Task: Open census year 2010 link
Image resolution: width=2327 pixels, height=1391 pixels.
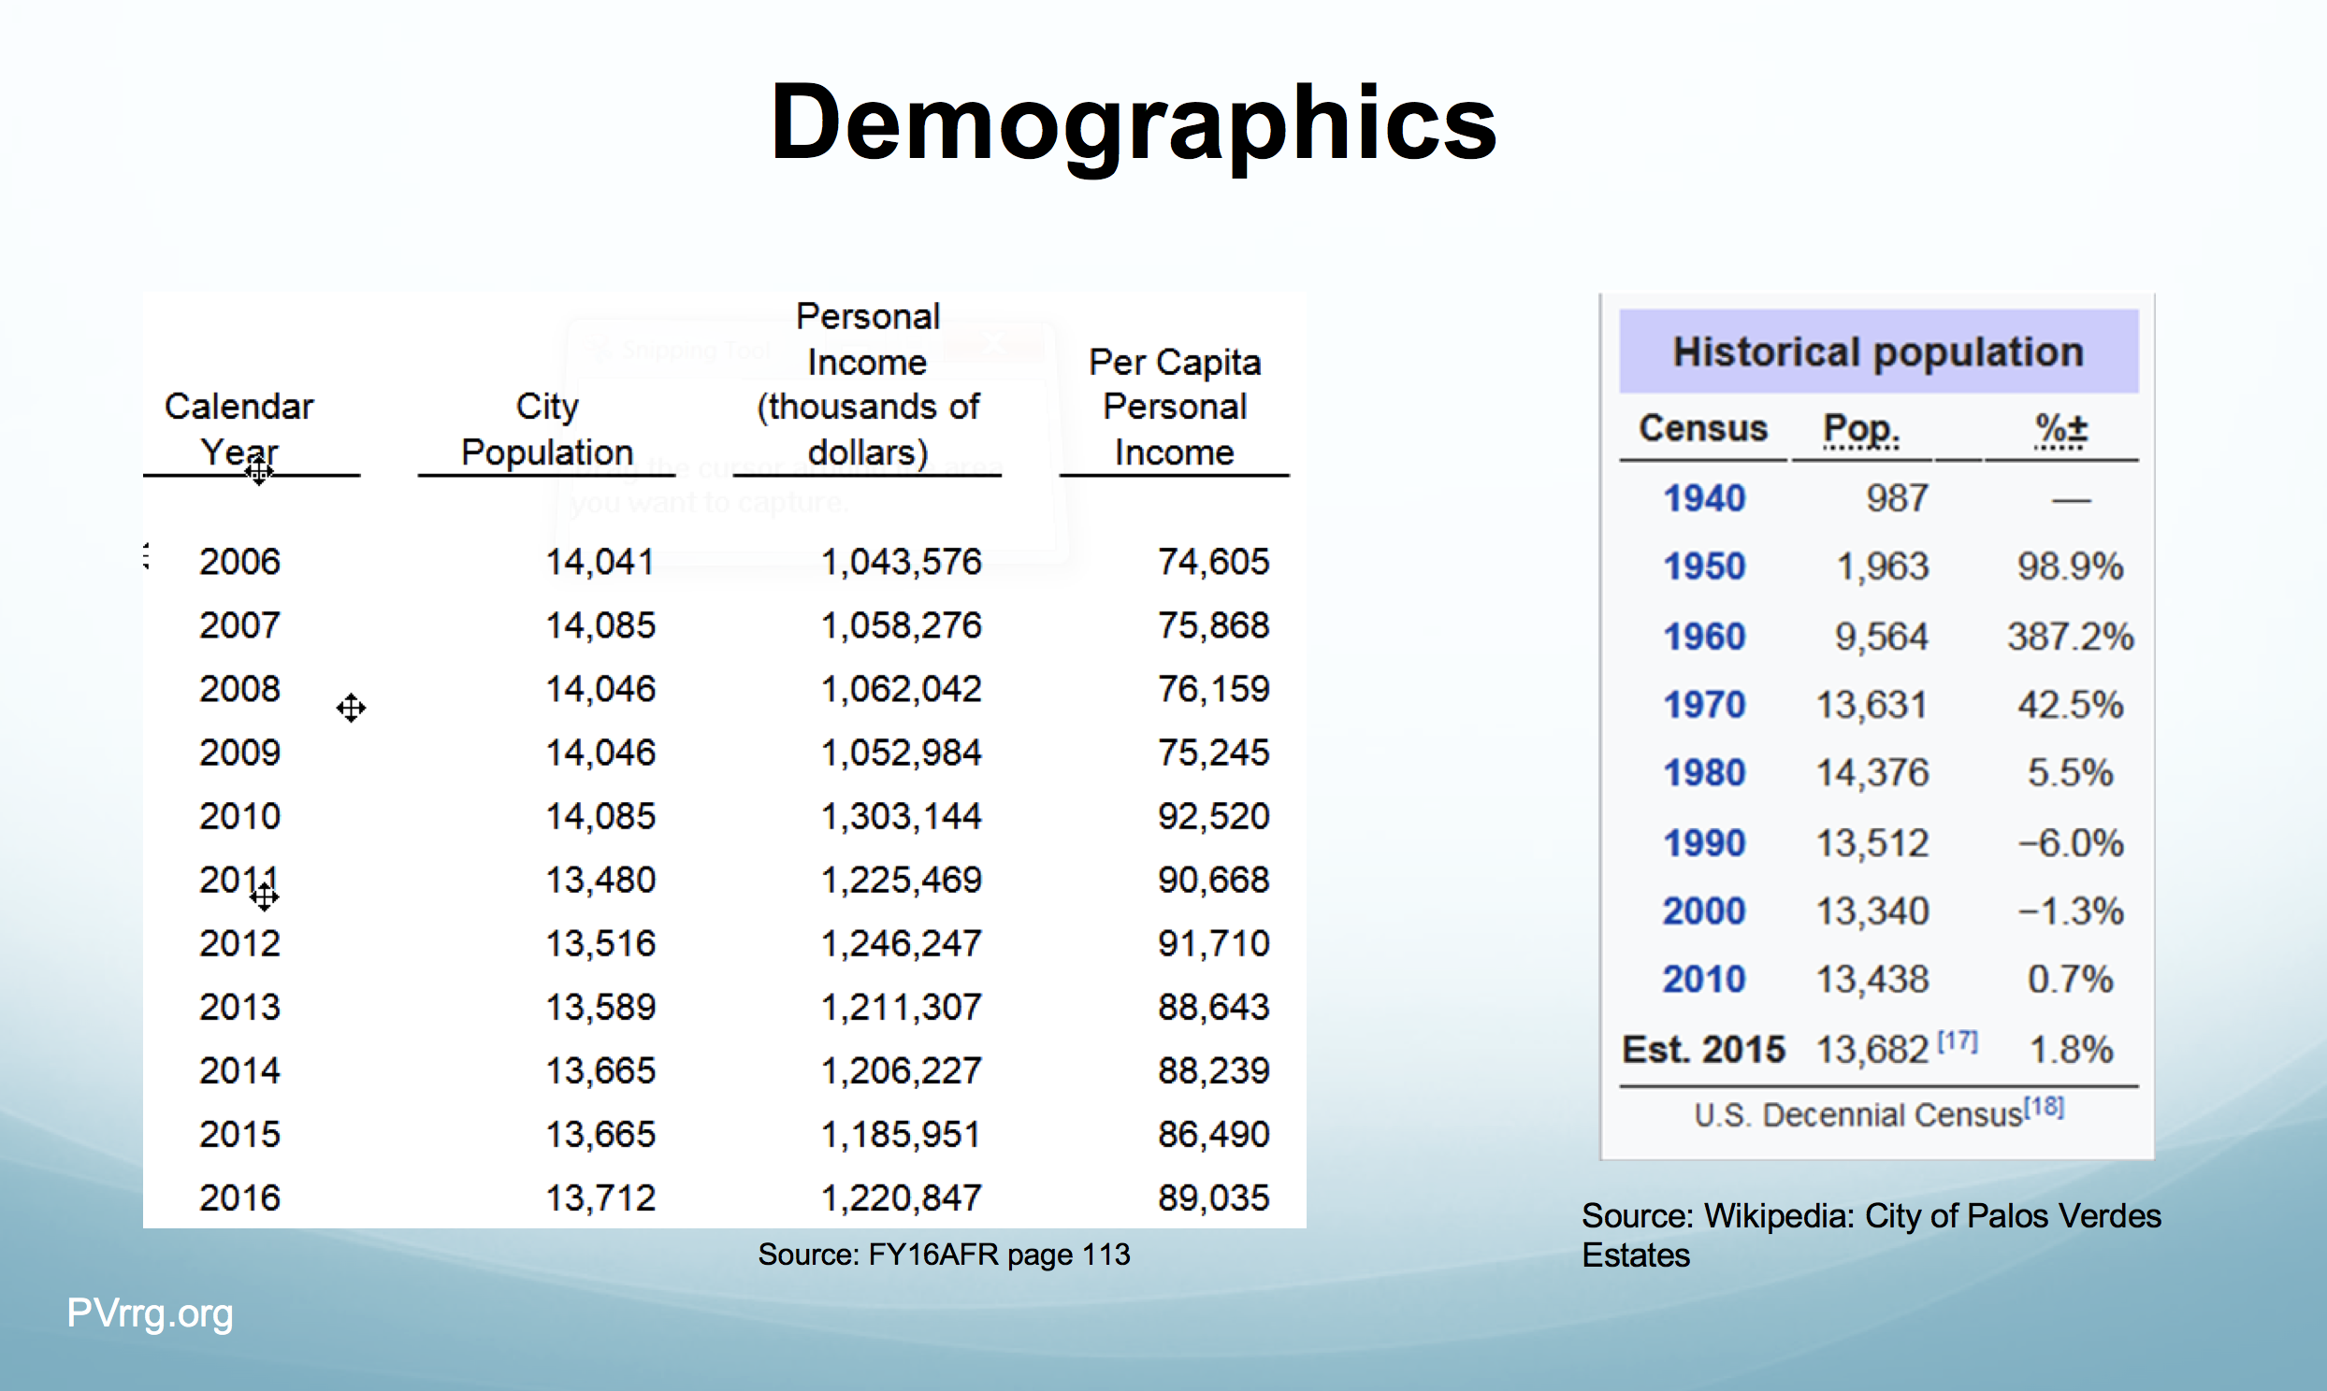Action: click(x=1703, y=980)
